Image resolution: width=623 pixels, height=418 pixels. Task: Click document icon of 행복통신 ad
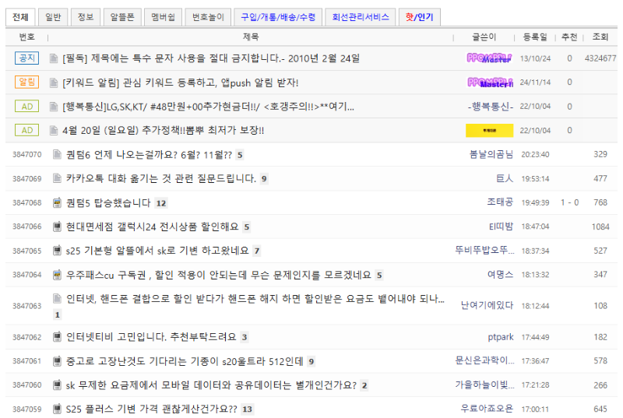point(54,107)
